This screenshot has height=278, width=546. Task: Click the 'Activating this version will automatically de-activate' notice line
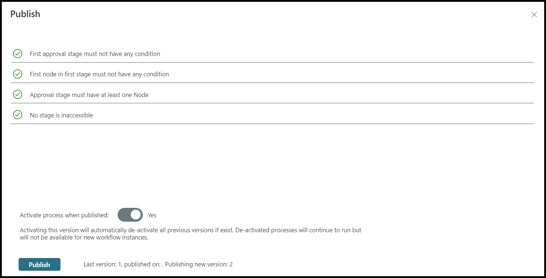pyautogui.click(x=190, y=230)
